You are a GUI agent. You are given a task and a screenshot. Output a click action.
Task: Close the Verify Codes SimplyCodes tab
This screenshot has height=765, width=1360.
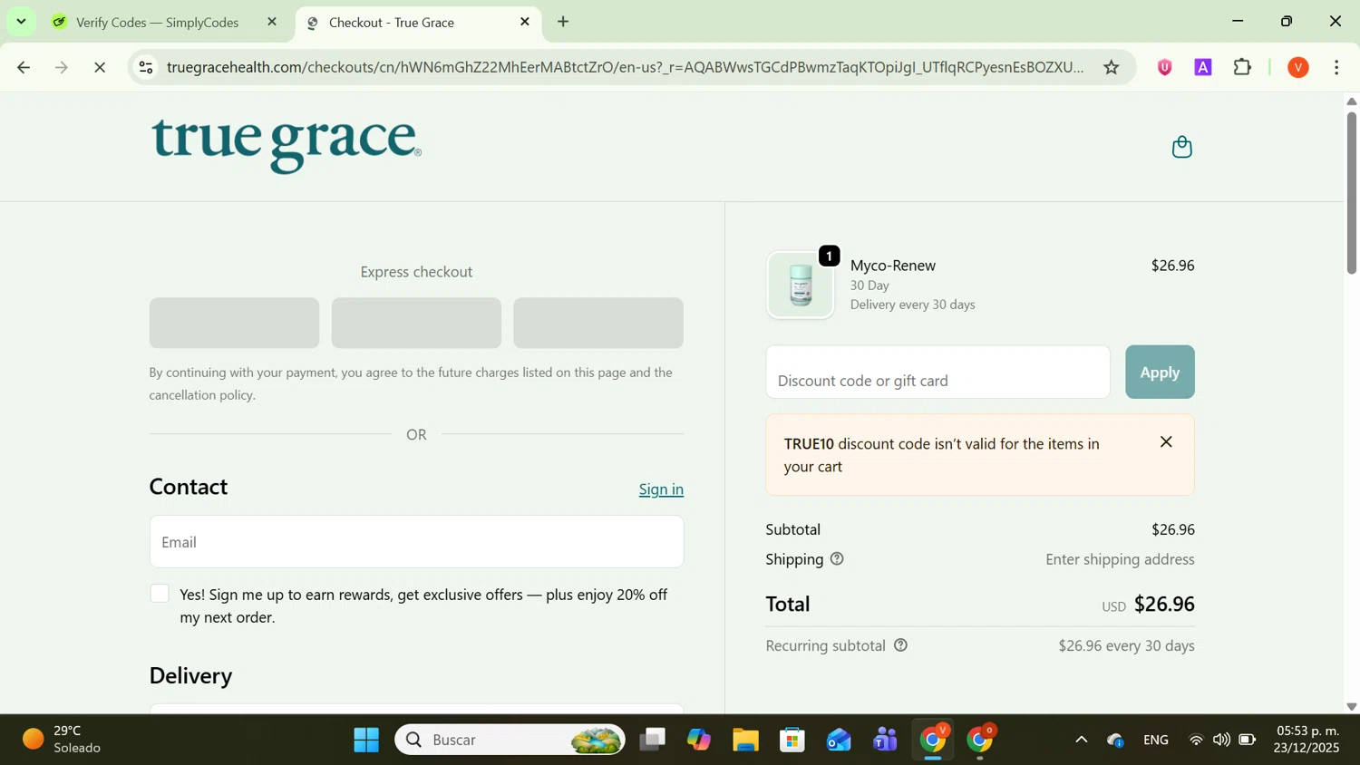[272, 22]
